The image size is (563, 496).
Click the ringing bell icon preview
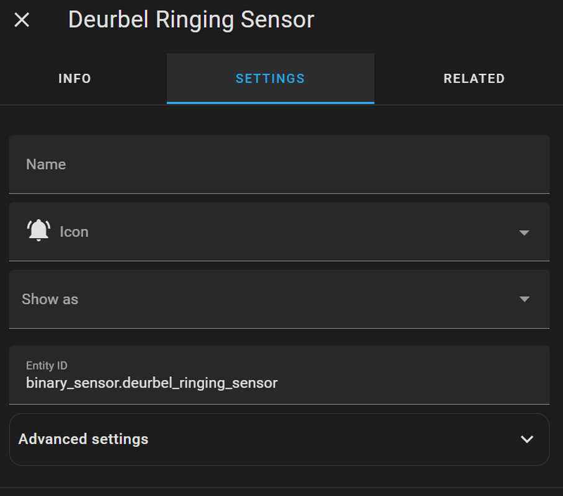tap(38, 230)
